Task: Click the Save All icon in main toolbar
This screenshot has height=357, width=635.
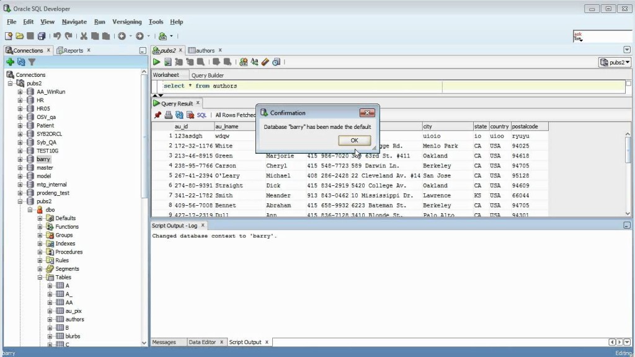Action: (42, 36)
